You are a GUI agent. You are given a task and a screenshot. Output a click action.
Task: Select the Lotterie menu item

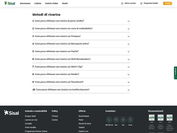pyautogui.click(x=37, y=3)
